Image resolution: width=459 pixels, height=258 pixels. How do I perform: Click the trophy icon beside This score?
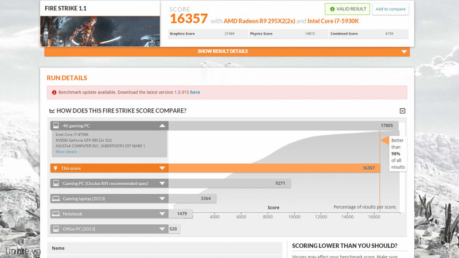click(x=56, y=168)
